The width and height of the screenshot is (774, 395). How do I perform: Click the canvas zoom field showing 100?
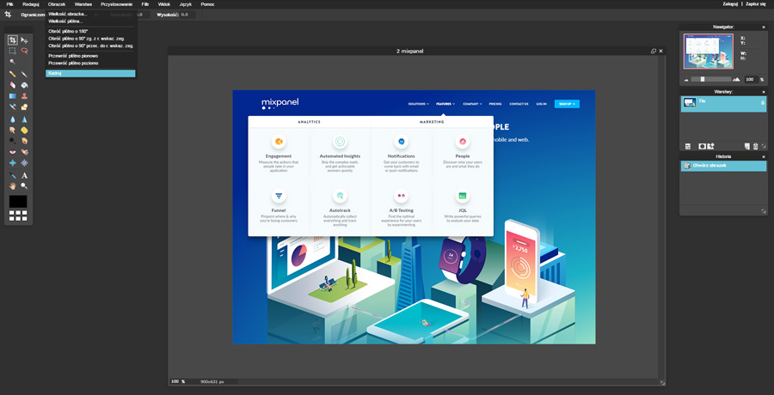click(175, 381)
